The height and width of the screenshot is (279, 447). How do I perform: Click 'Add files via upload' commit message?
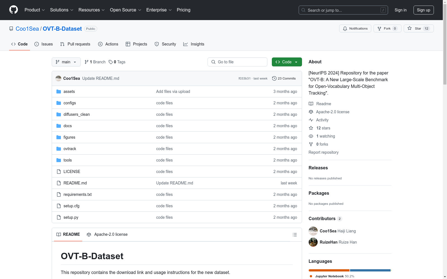coord(173,92)
